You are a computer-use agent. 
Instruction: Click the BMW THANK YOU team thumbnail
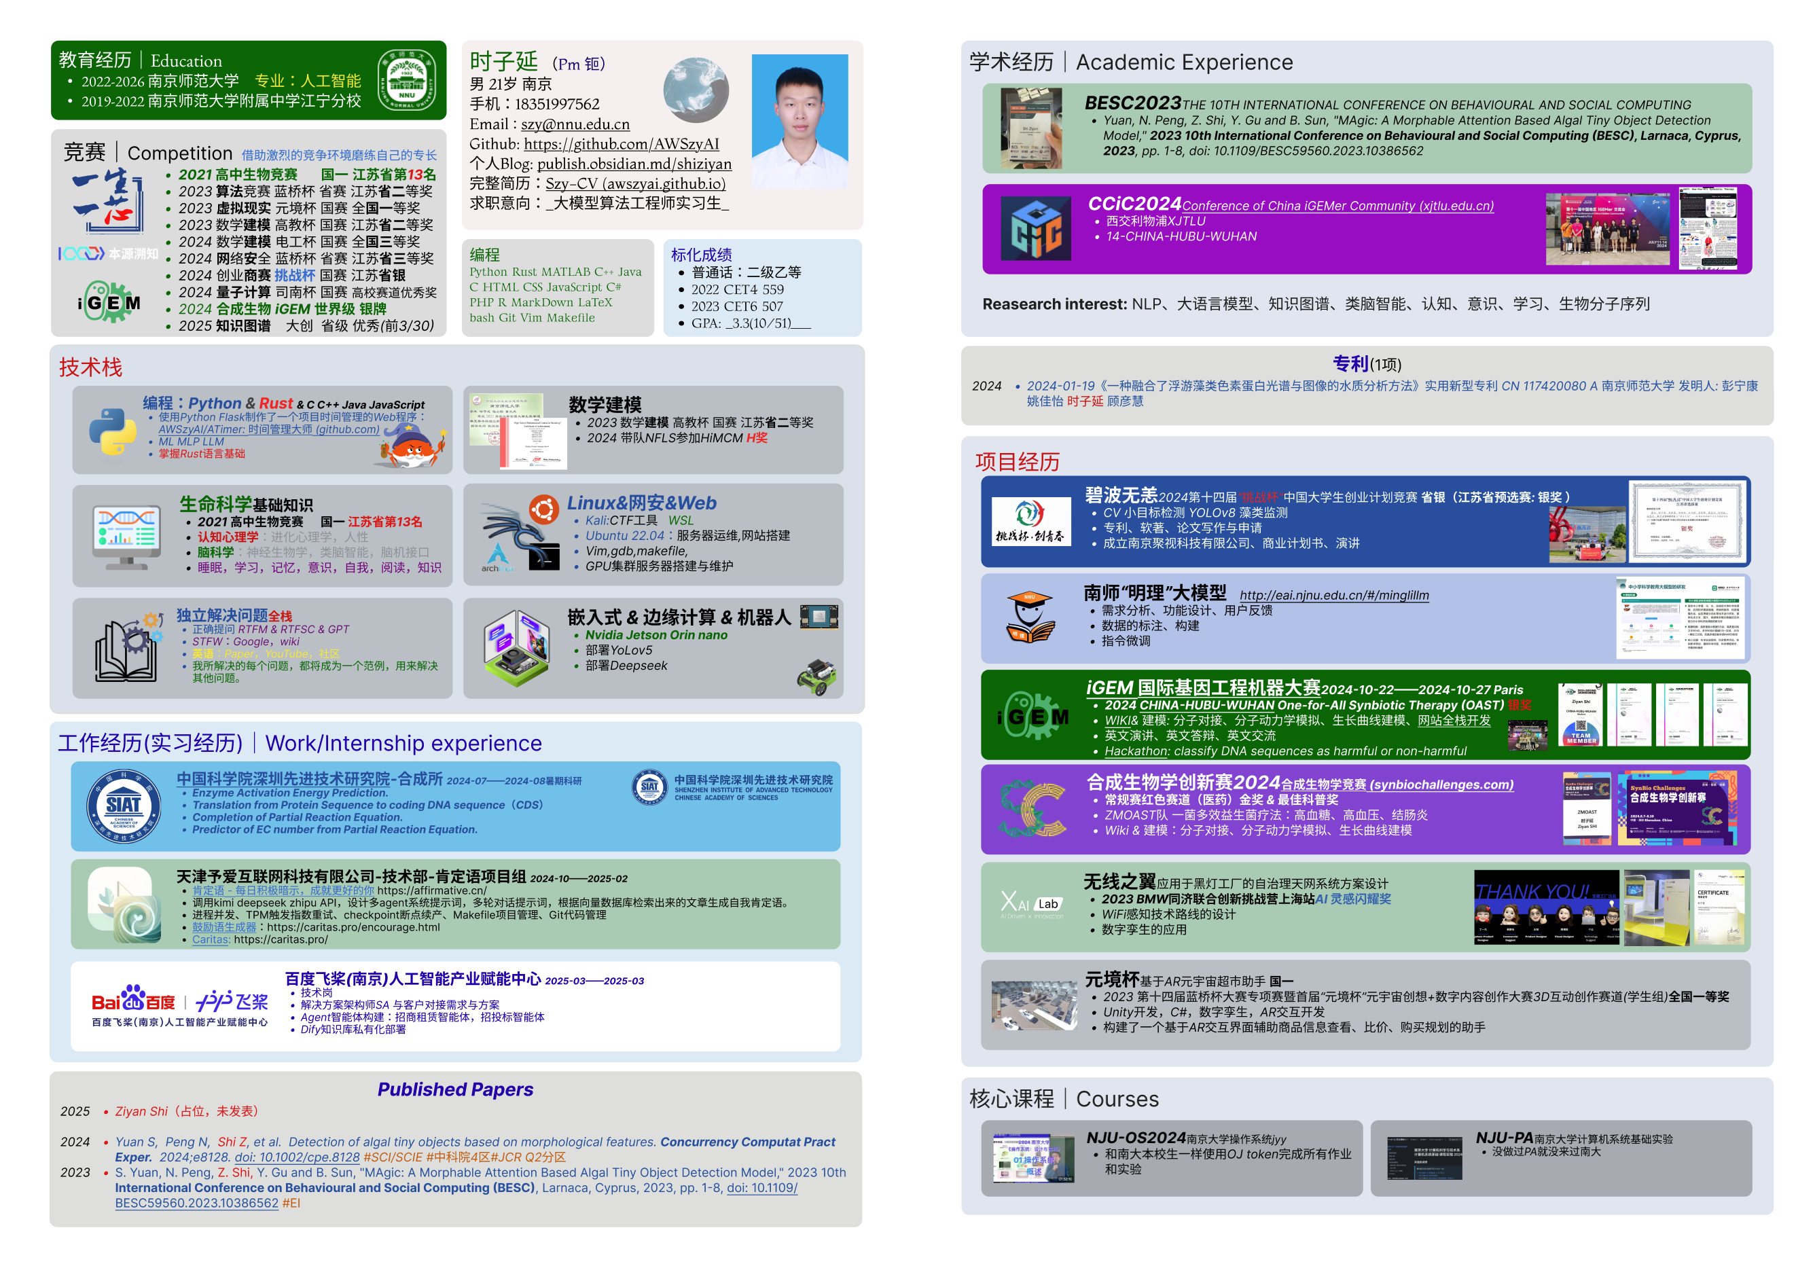pyautogui.click(x=1546, y=907)
